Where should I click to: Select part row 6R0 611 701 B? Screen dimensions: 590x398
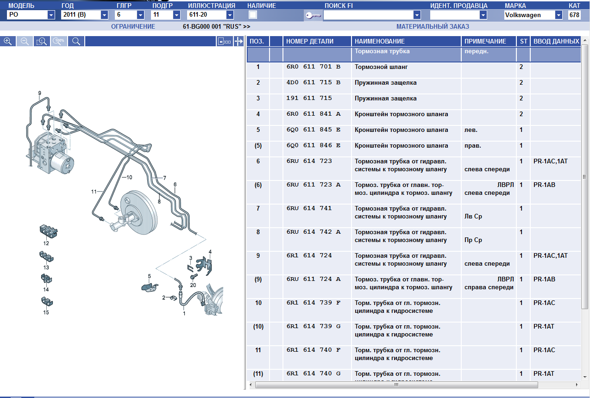tap(313, 67)
